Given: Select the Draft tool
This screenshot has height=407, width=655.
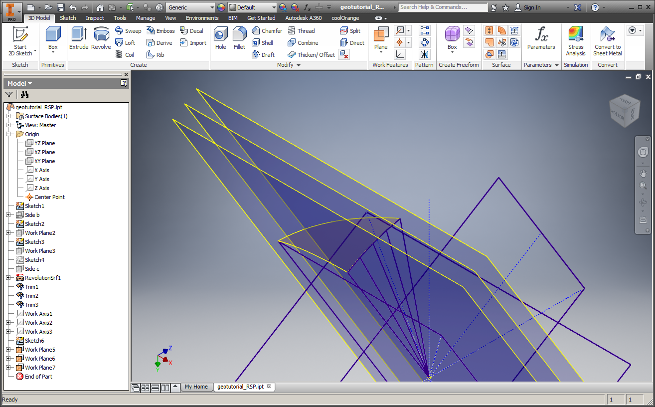Looking at the screenshot, I should (263, 55).
